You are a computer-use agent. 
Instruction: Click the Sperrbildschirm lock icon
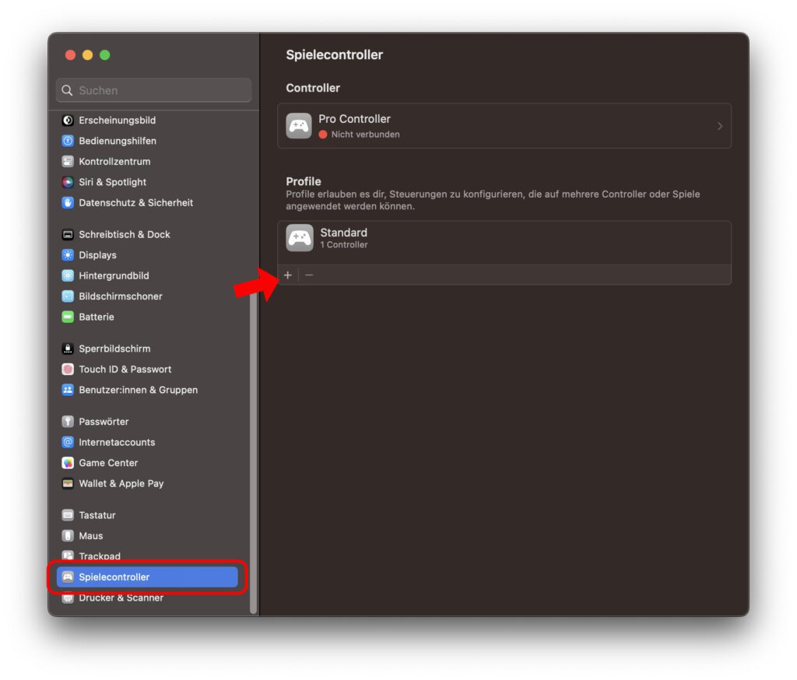click(x=68, y=349)
